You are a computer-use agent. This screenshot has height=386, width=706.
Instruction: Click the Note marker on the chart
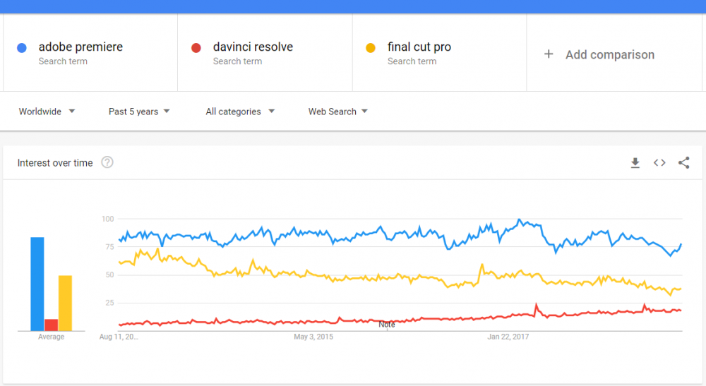(x=387, y=325)
